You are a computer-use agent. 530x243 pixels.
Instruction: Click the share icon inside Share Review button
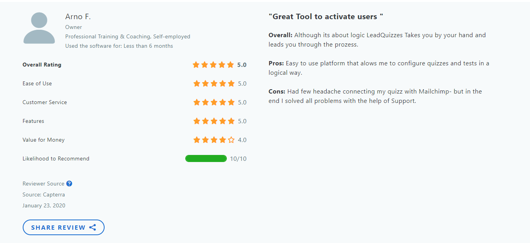click(93, 227)
